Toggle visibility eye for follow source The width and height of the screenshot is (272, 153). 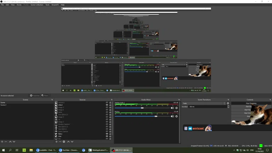coord(107,134)
